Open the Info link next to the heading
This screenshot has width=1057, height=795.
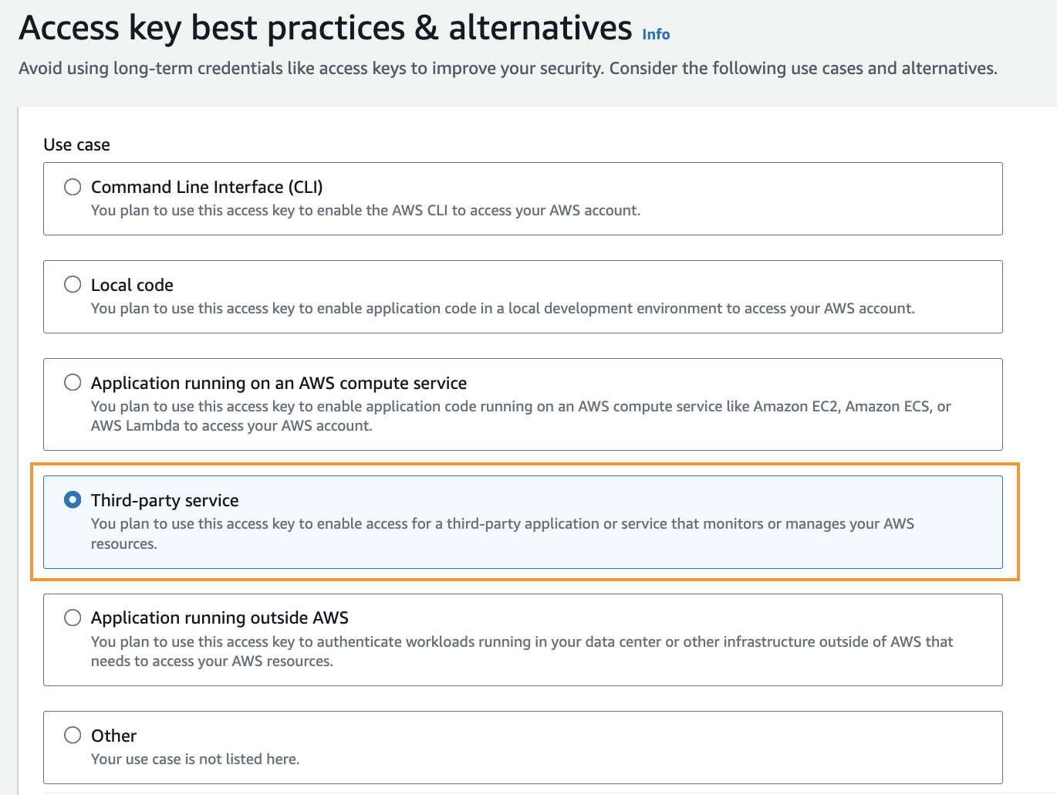pyautogui.click(x=655, y=34)
